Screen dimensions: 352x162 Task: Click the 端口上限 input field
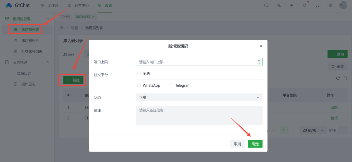(x=196, y=62)
